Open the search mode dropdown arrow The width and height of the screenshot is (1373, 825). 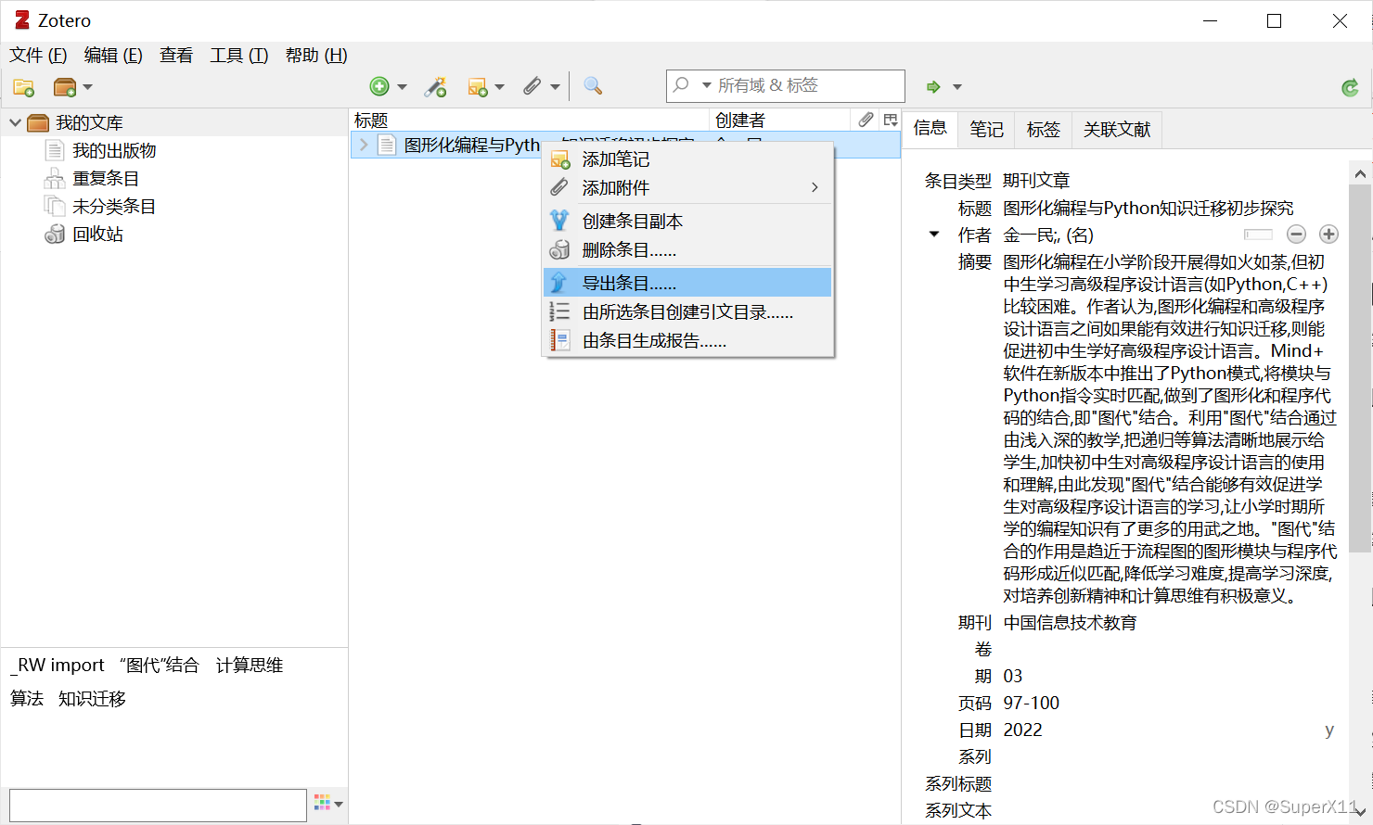tap(707, 85)
